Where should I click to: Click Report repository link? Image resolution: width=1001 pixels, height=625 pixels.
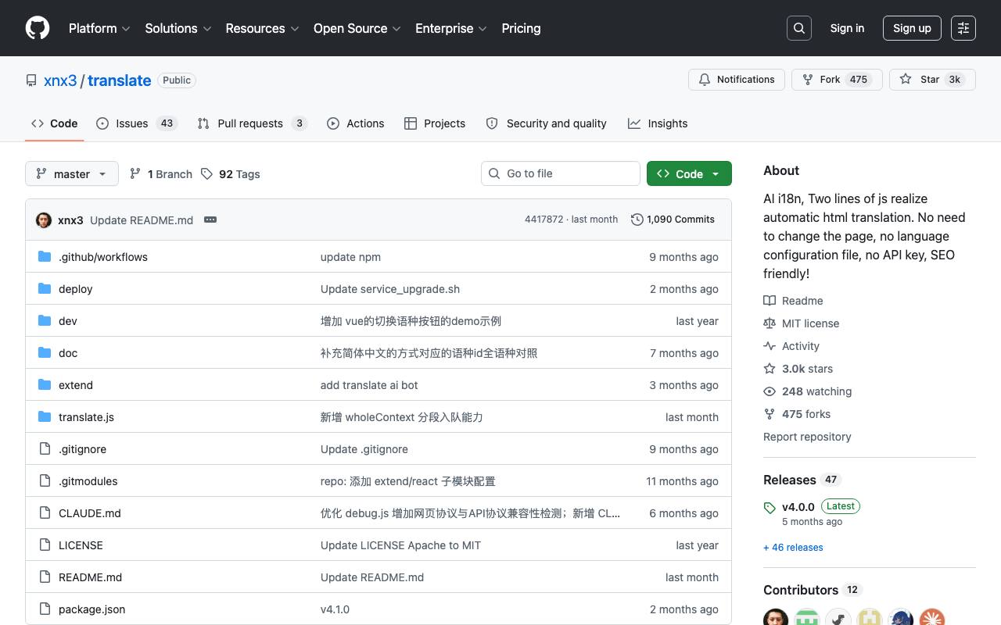tap(807, 437)
